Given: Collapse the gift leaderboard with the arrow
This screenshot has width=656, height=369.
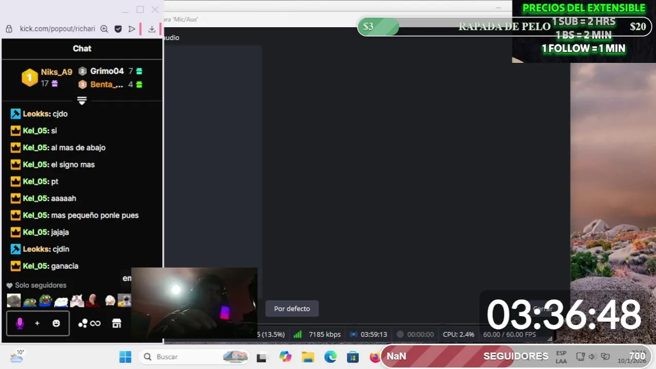Looking at the screenshot, I should (x=82, y=100).
